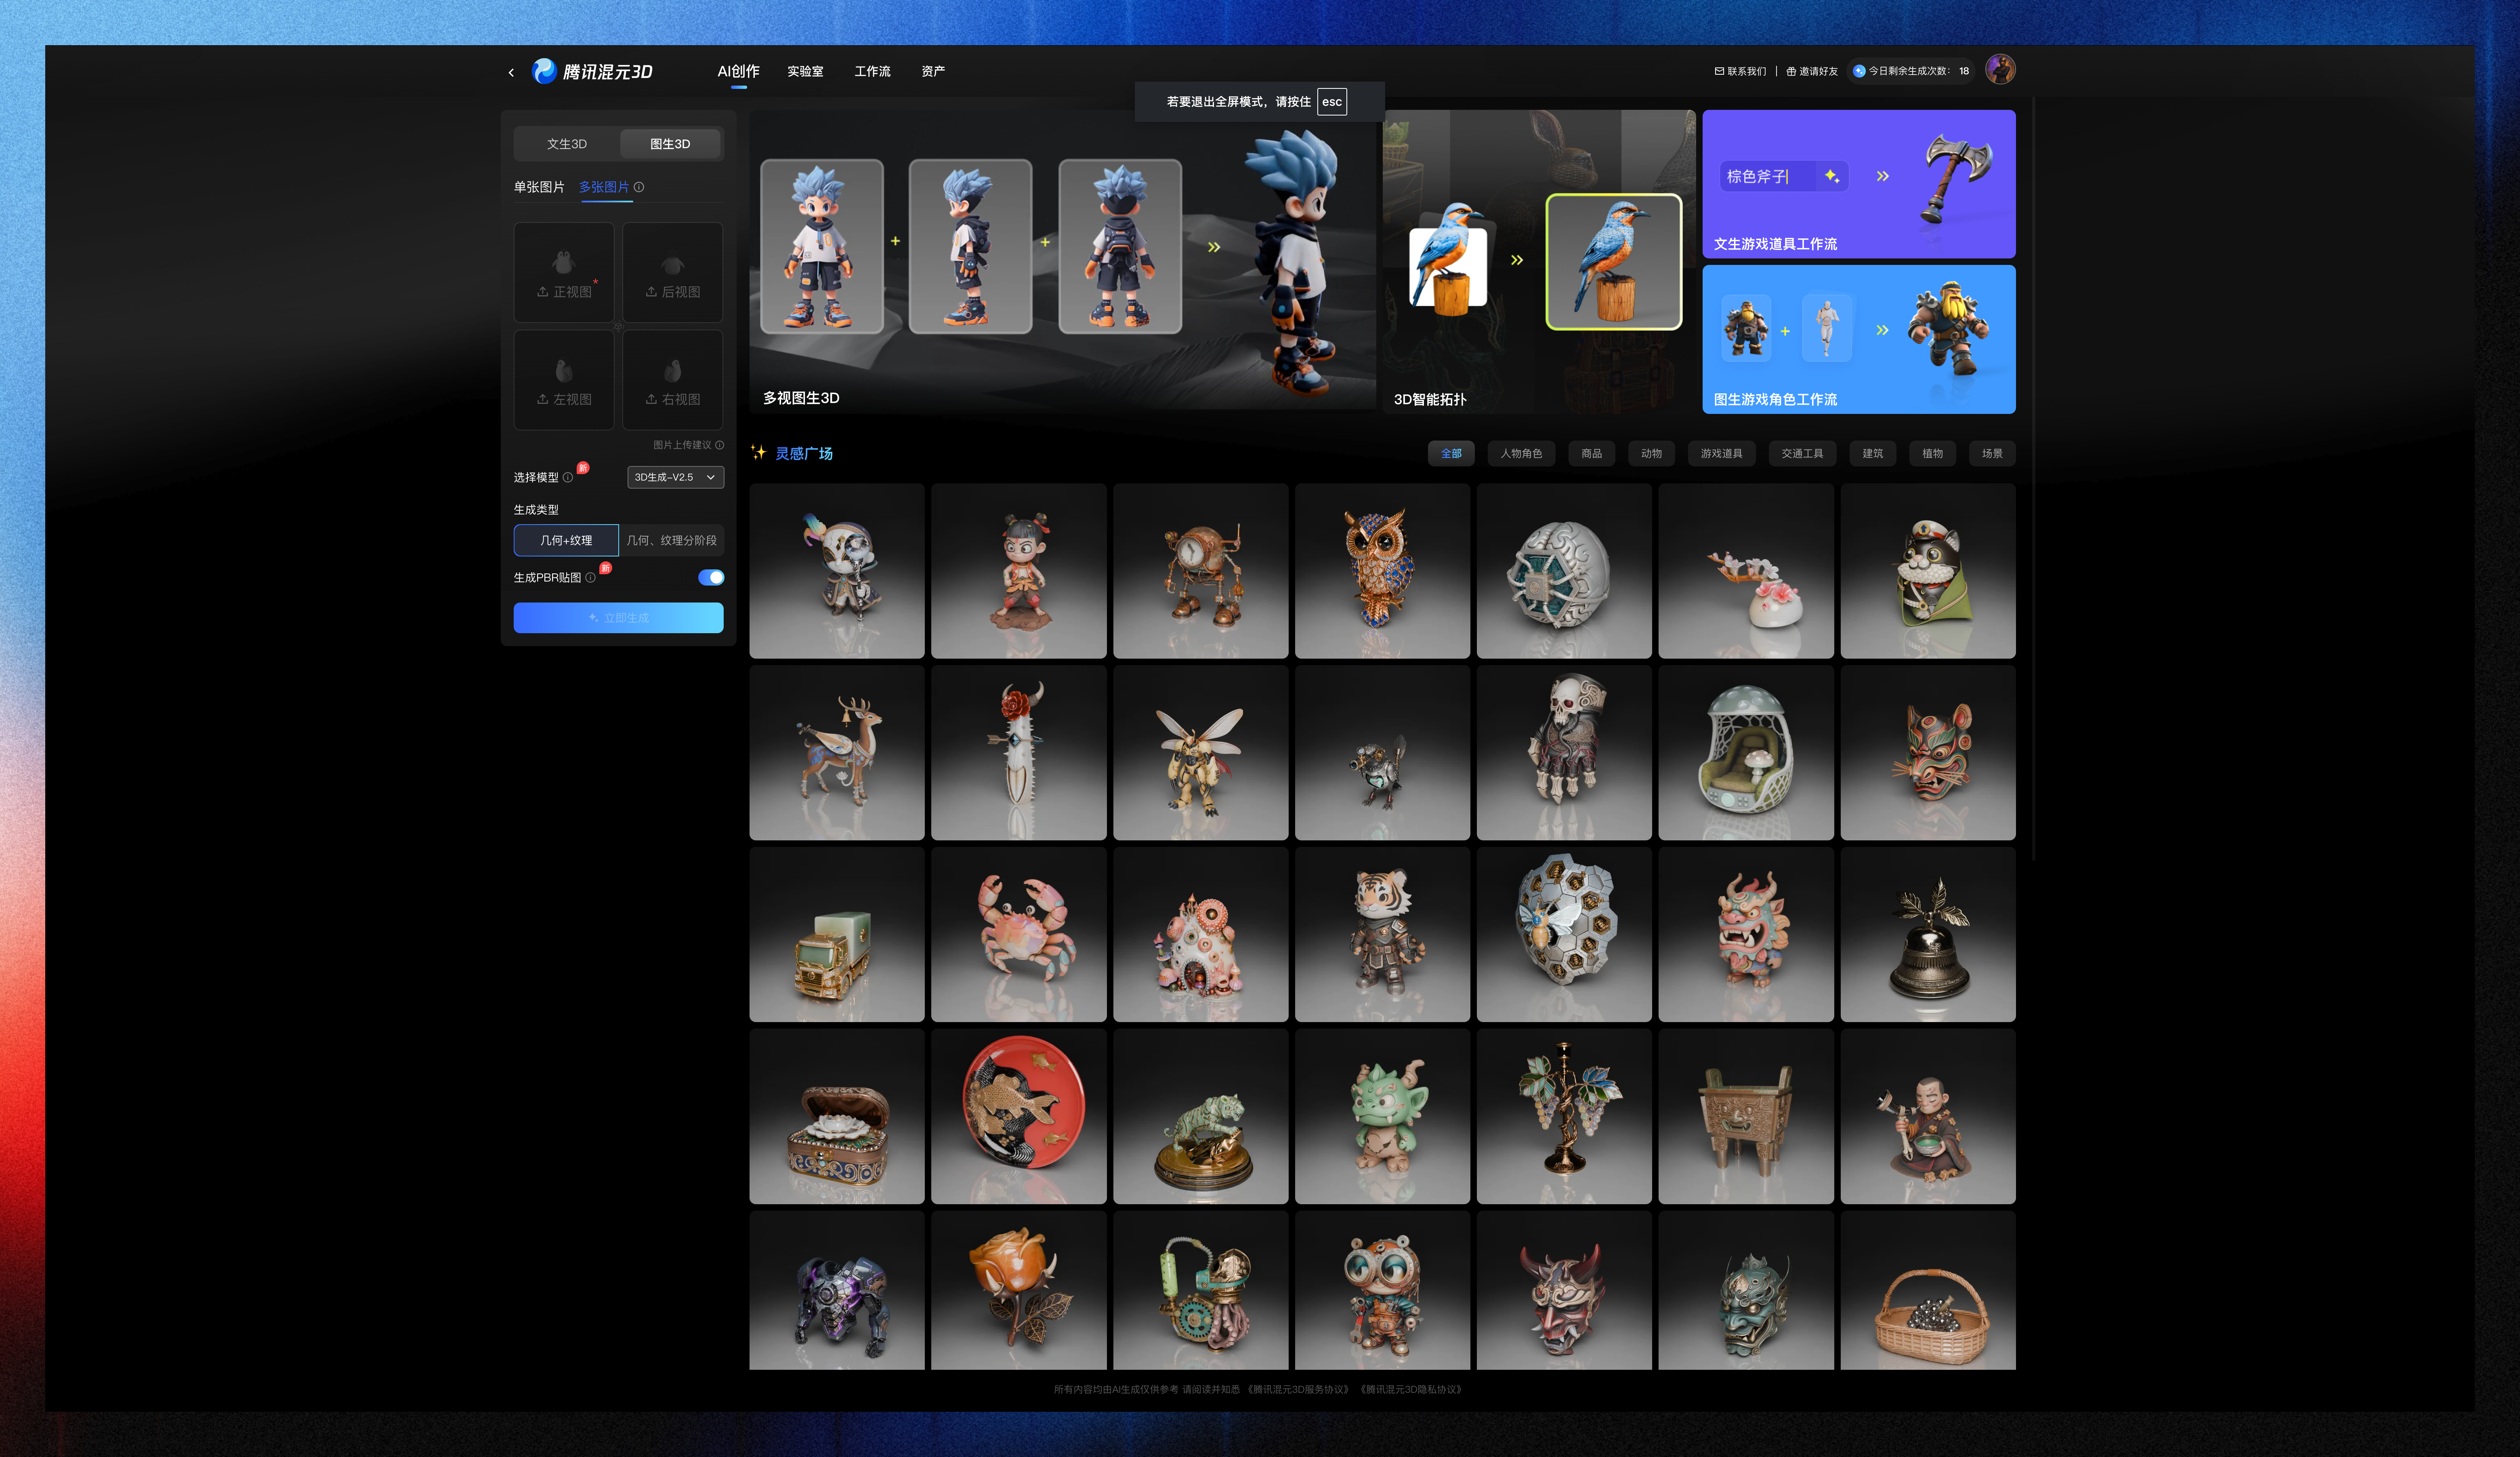Select 几何、纹理分阶段 generation type
2520x1457 pixels.
tap(671, 540)
